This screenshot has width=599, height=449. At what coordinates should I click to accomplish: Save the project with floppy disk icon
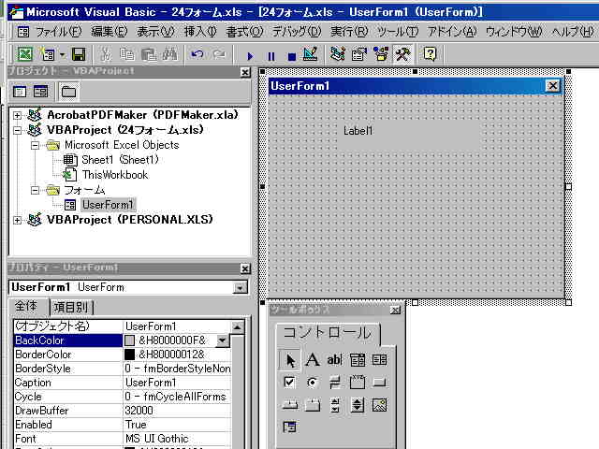[x=79, y=54]
